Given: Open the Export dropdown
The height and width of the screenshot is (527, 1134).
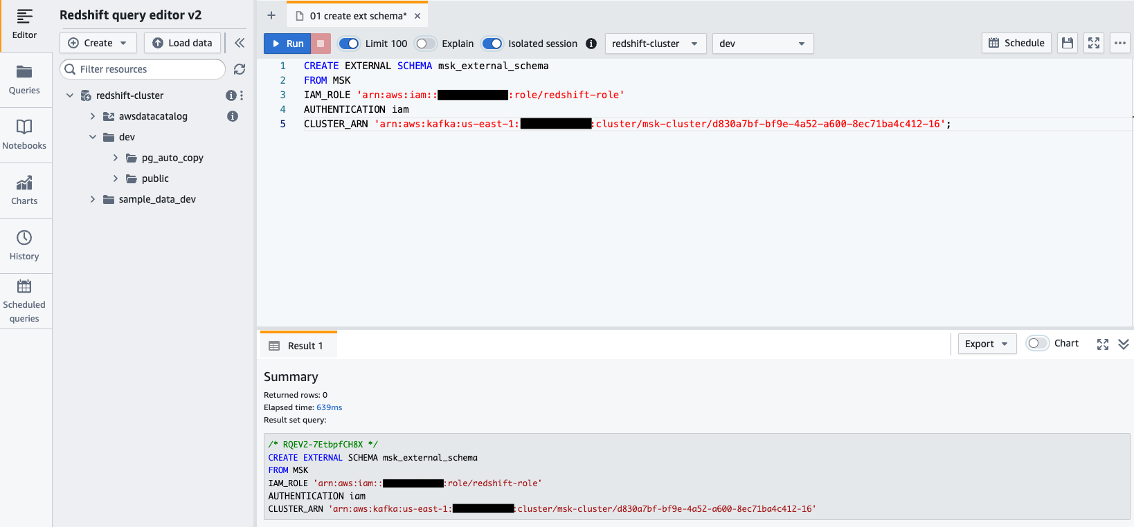Looking at the screenshot, I should (x=987, y=344).
